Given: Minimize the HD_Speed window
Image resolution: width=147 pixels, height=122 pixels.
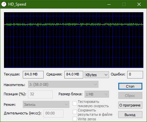Looking at the screenshot, I should pyautogui.click(x=109, y=4).
